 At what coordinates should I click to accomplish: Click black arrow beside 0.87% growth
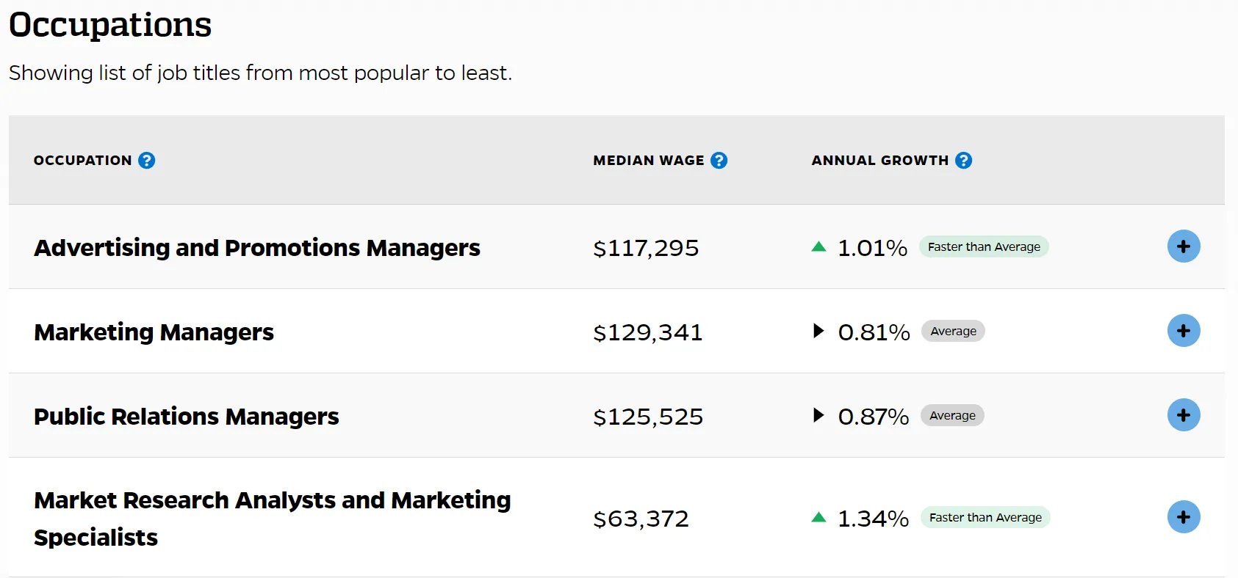[x=818, y=415]
